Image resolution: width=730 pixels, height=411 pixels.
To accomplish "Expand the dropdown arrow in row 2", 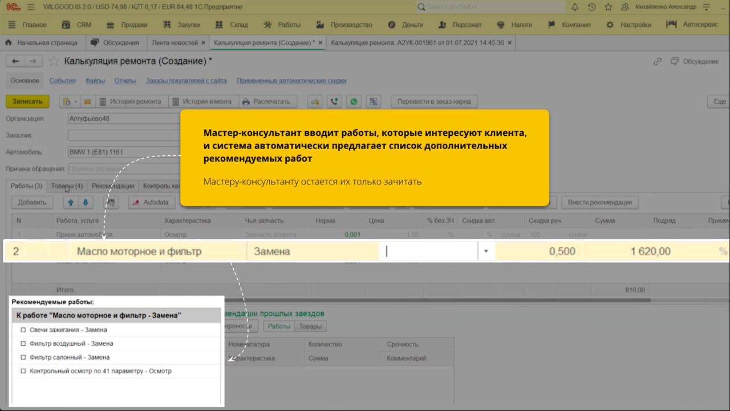I will tap(486, 251).
